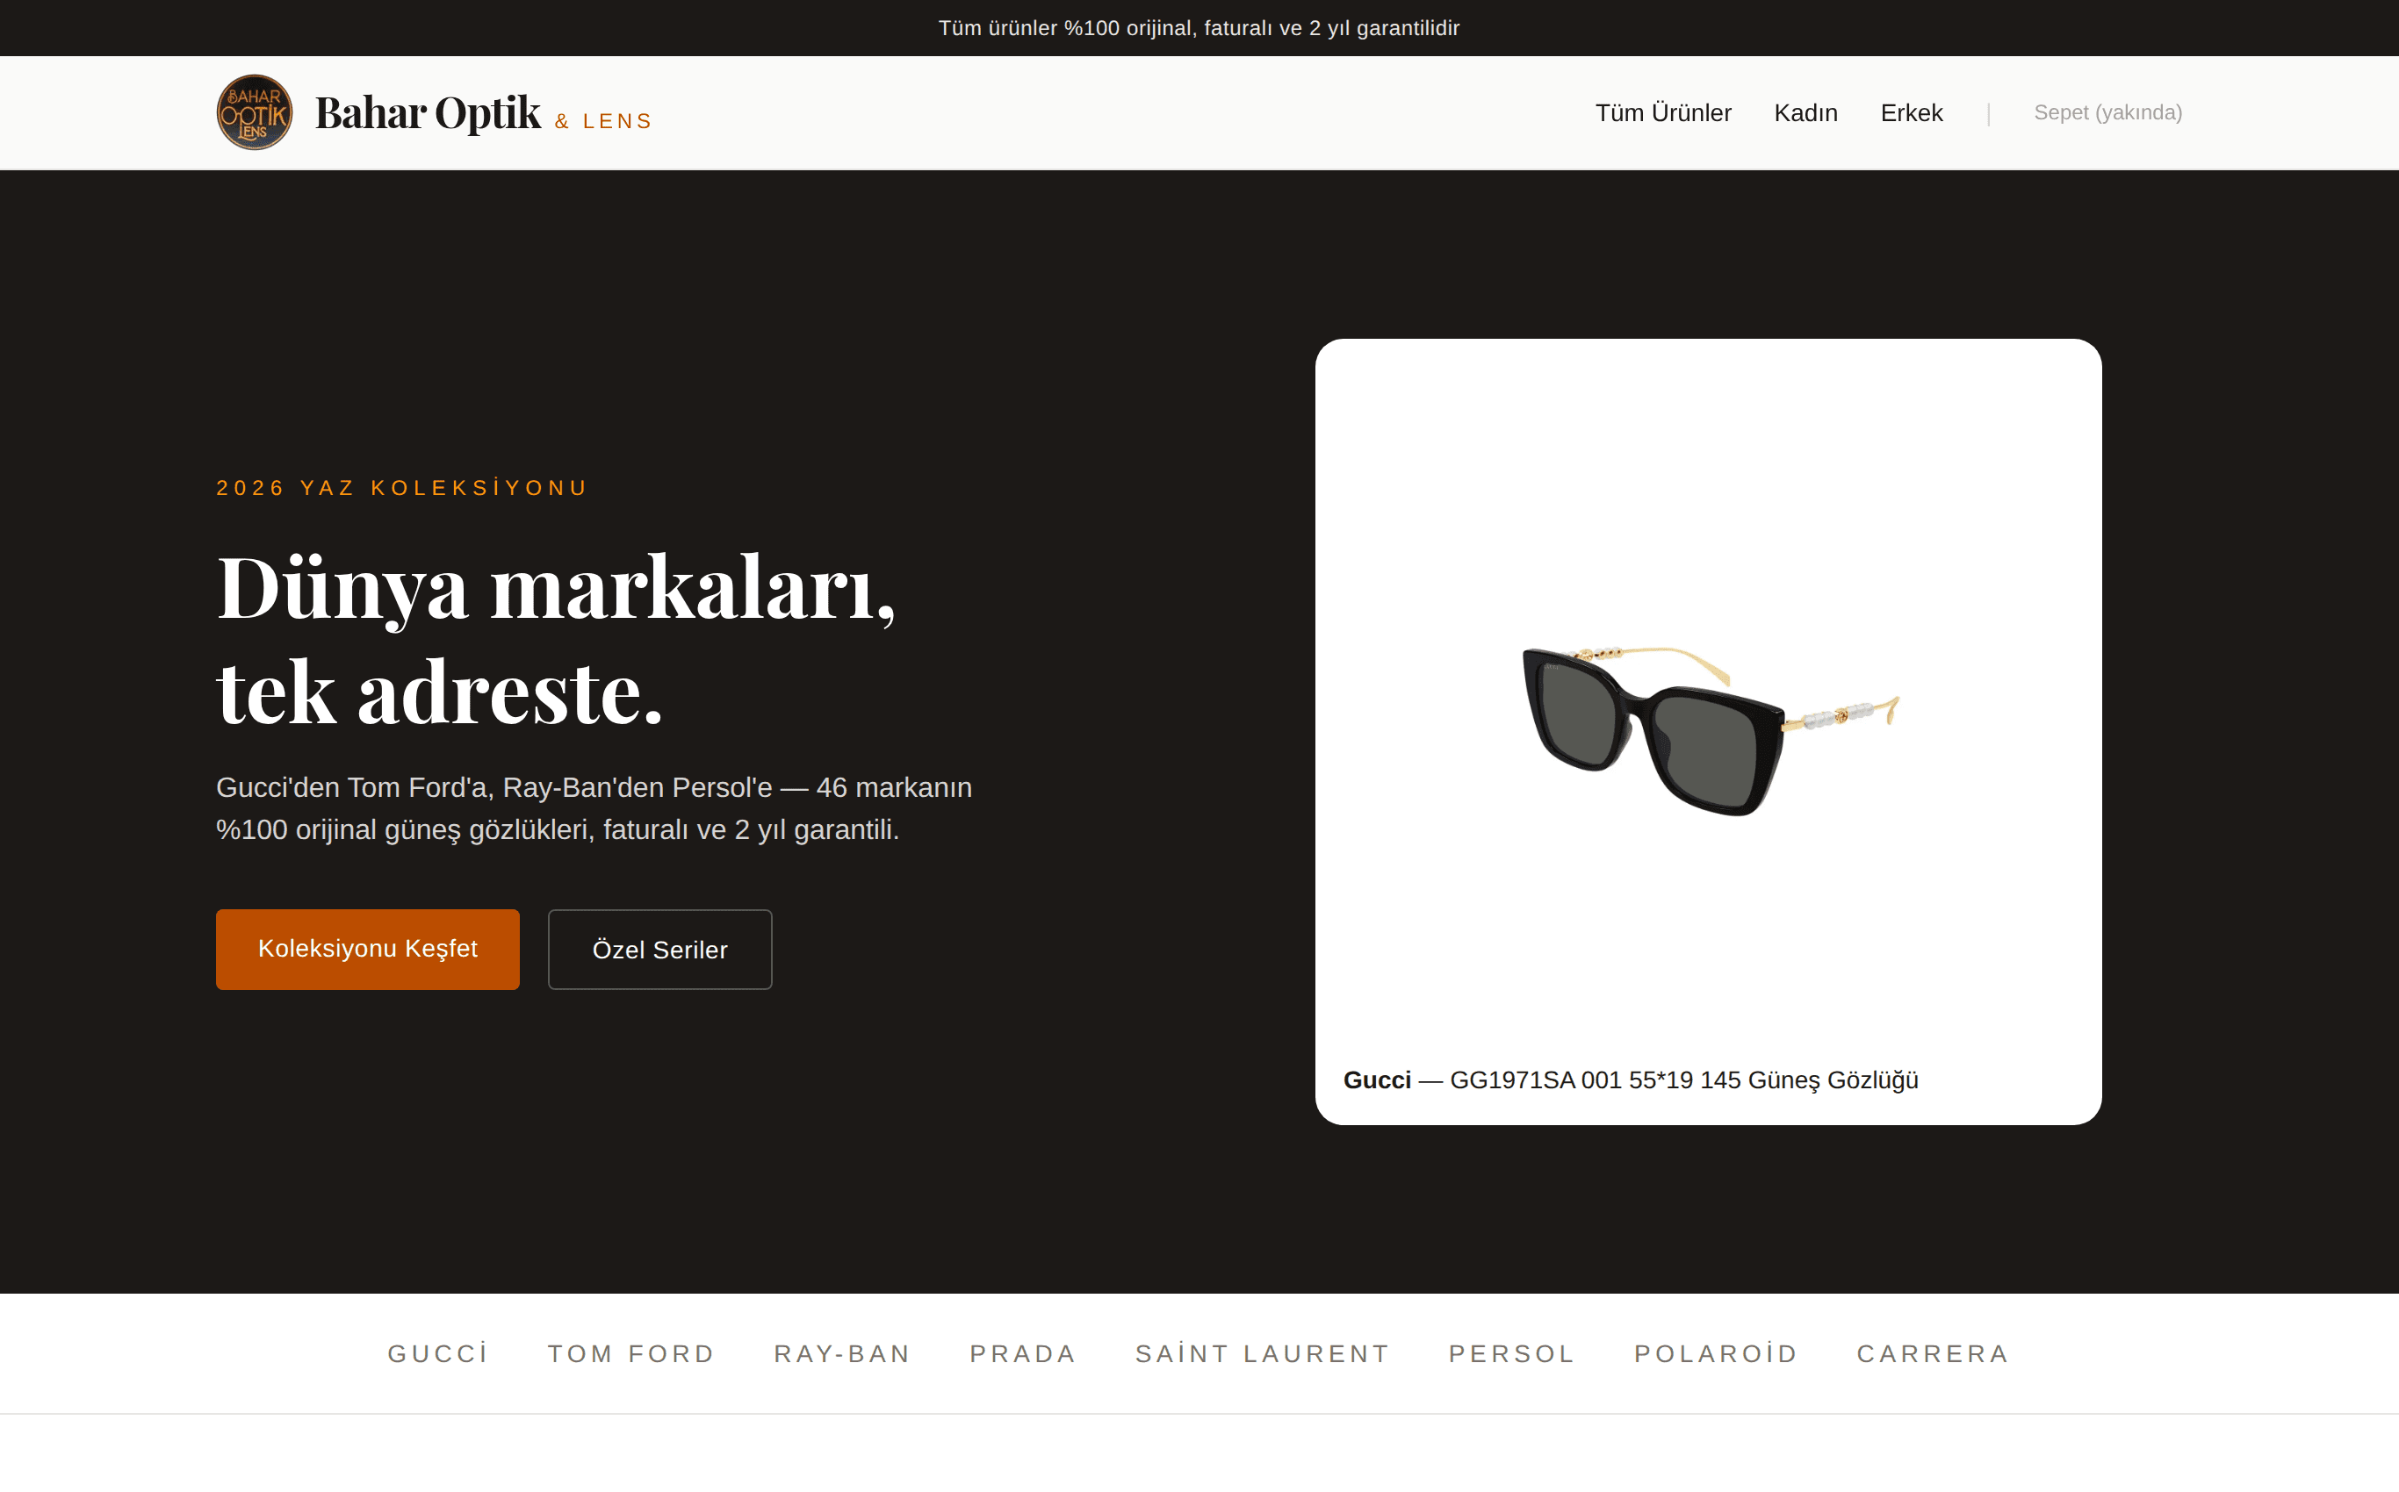Go to the Kadın category
2399x1492 pixels.
click(x=1805, y=112)
